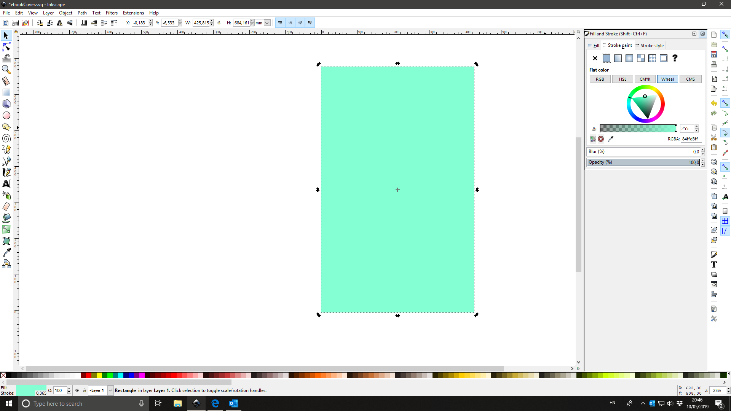731x411 pixels.
Task: Click the eyedropper pick color icon in panel
Action: tap(611, 139)
